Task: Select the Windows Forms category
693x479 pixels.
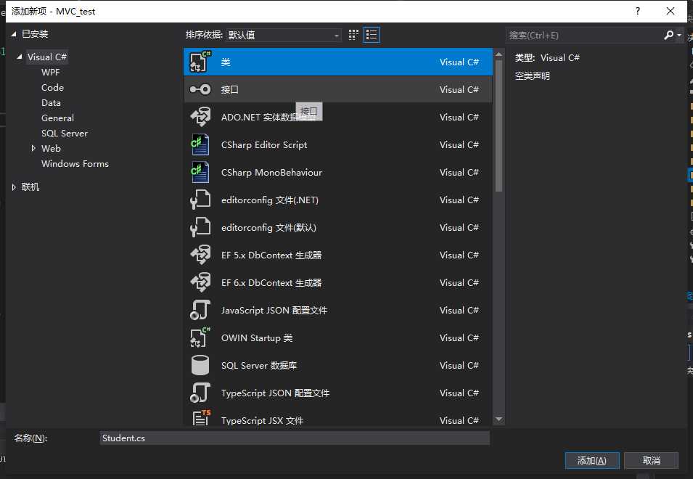Action: 75,164
